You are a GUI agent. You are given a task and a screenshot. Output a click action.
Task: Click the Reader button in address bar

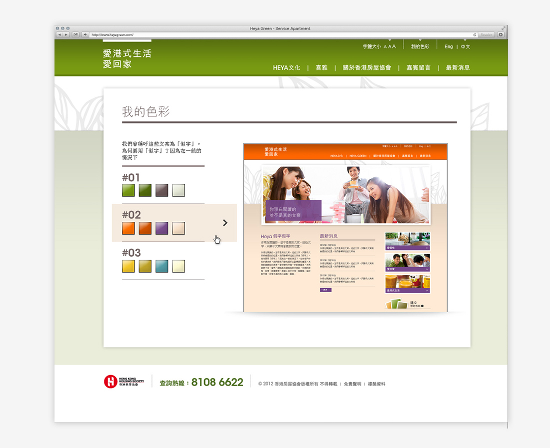point(486,34)
